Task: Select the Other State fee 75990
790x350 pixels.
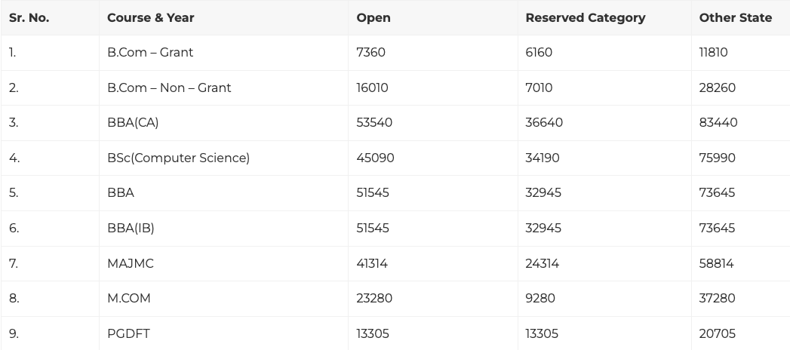Action: 717,158
